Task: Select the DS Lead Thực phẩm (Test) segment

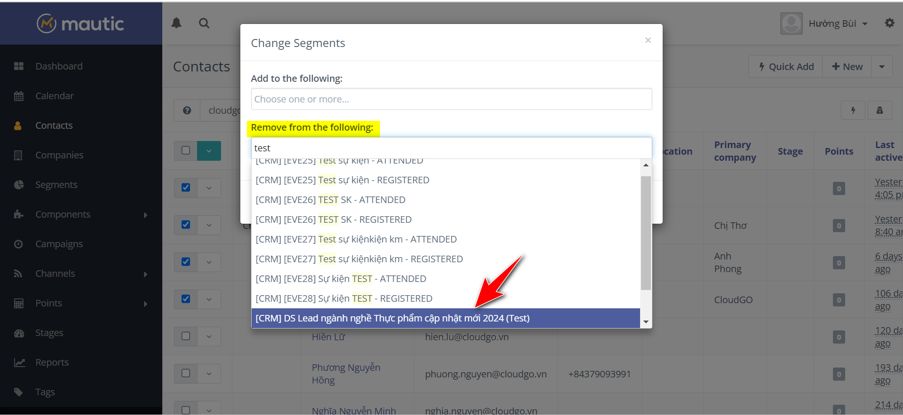Action: tap(392, 318)
